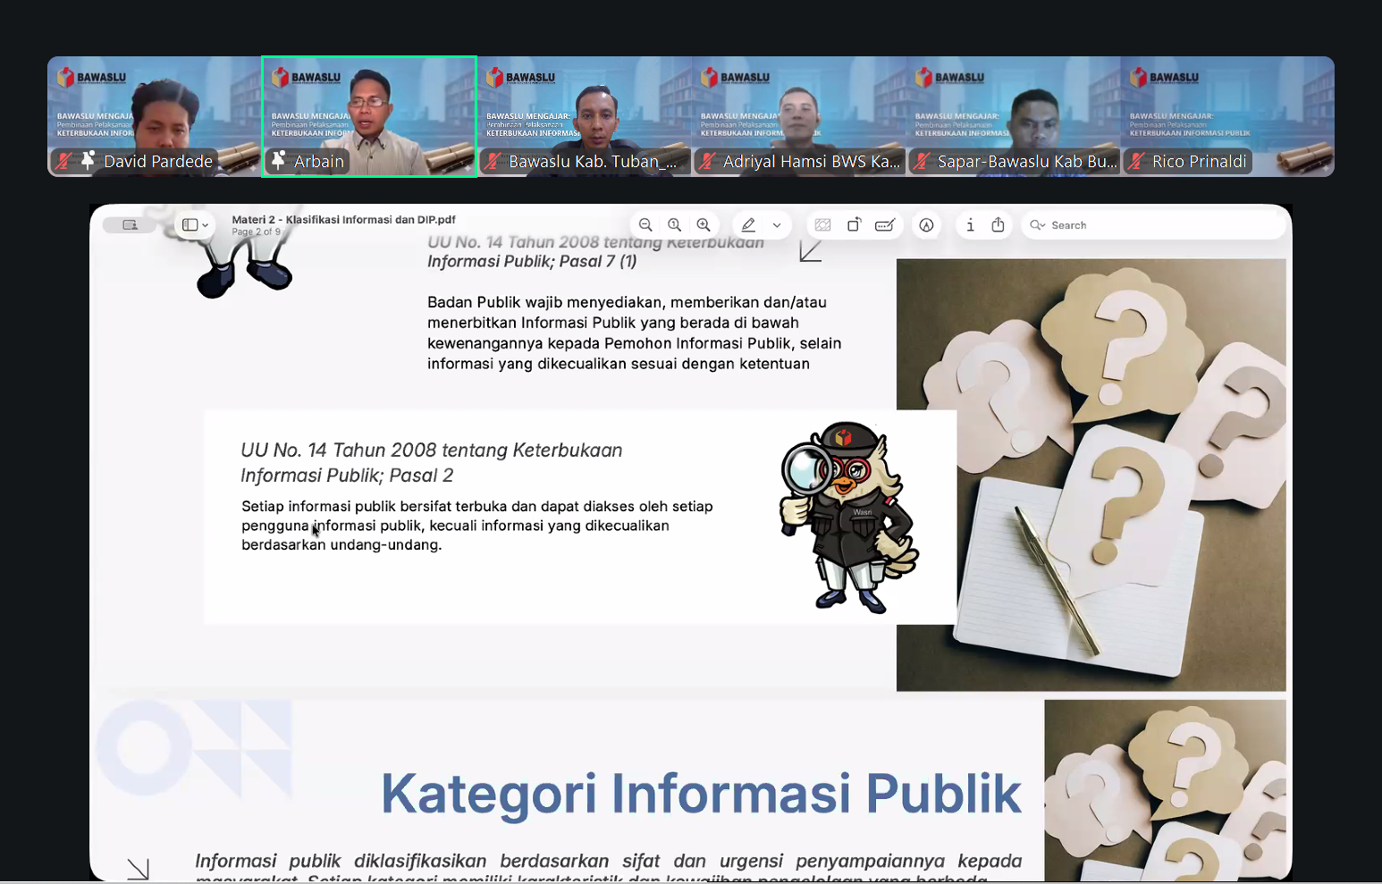
Task: Click the zoom in magnifier icon
Action: pos(704,225)
